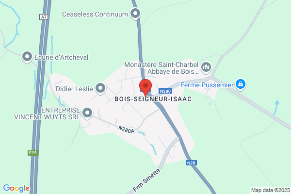This screenshot has height=194, width=291.
Task: Click the red location marker pin
Action: [x=145, y=88]
